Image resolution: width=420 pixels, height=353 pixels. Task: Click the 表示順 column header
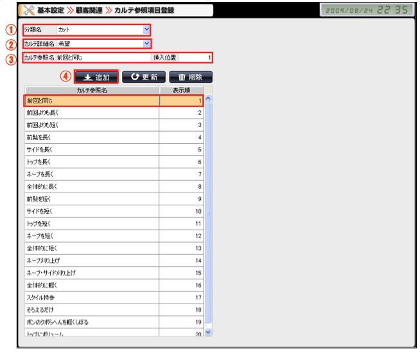point(180,90)
